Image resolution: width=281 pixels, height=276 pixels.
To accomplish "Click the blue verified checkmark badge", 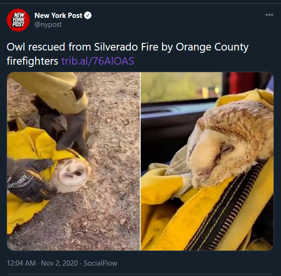I will (x=88, y=16).
